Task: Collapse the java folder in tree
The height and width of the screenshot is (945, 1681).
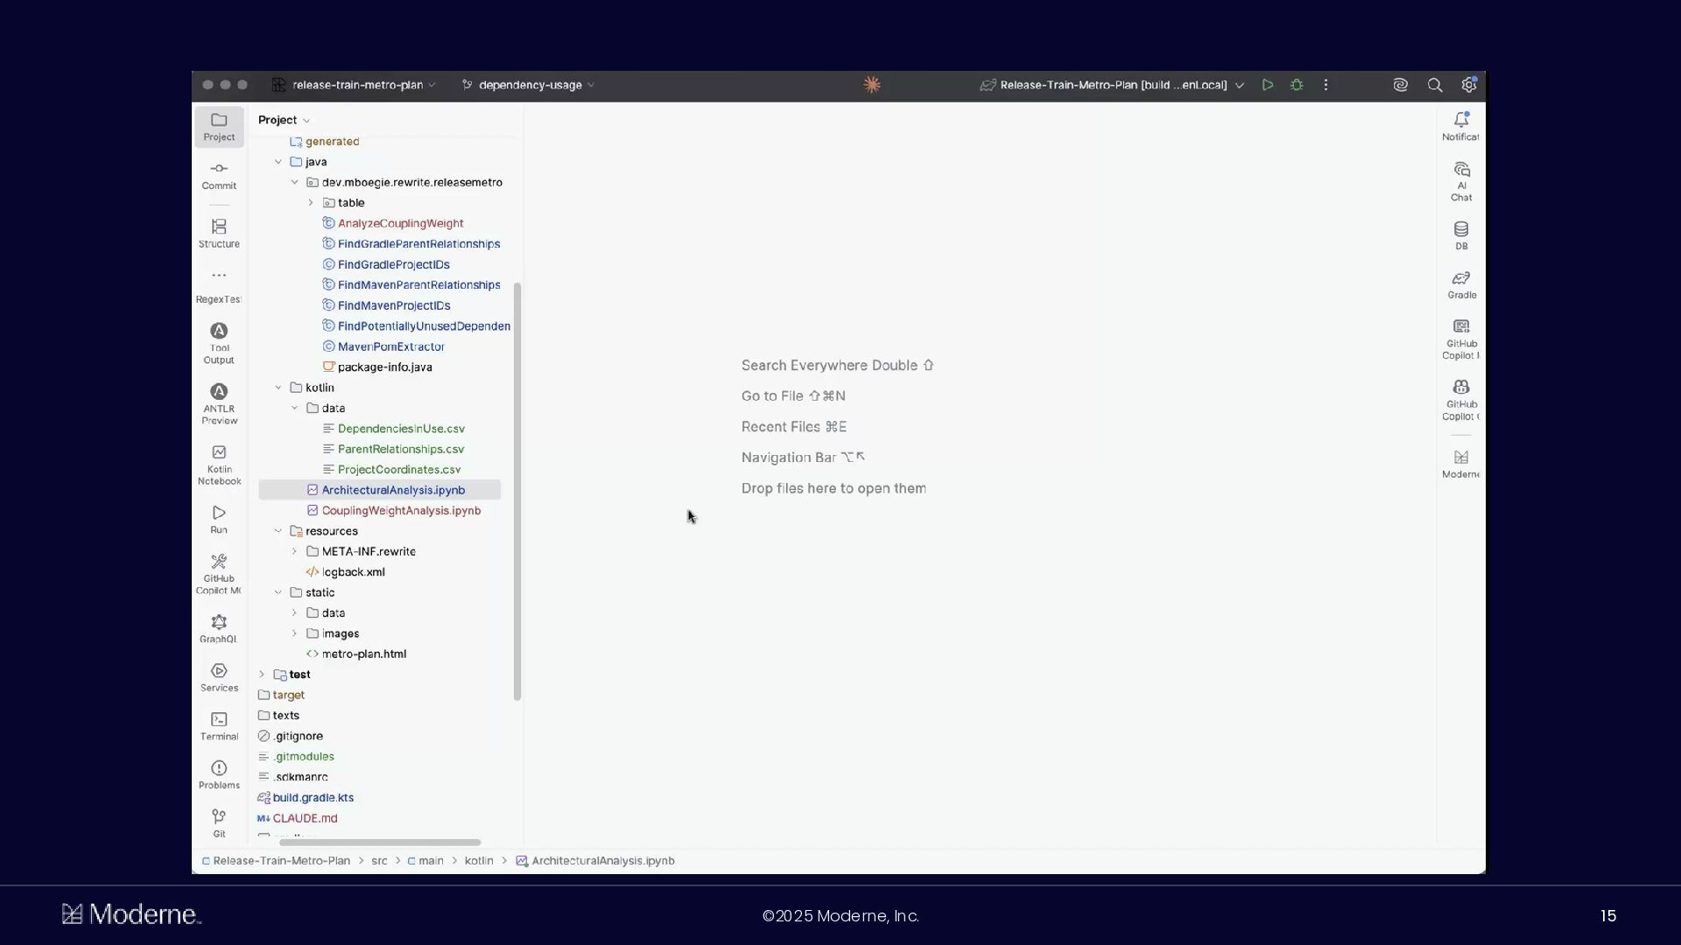Action: click(278, 162)
